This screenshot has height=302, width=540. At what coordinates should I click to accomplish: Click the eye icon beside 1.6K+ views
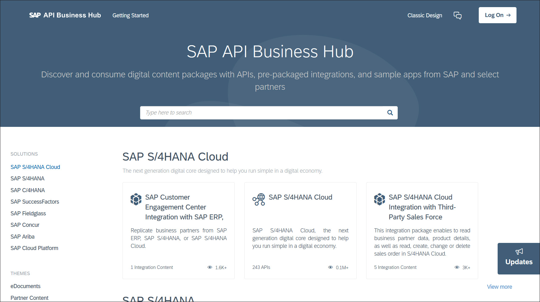(210, 267)
